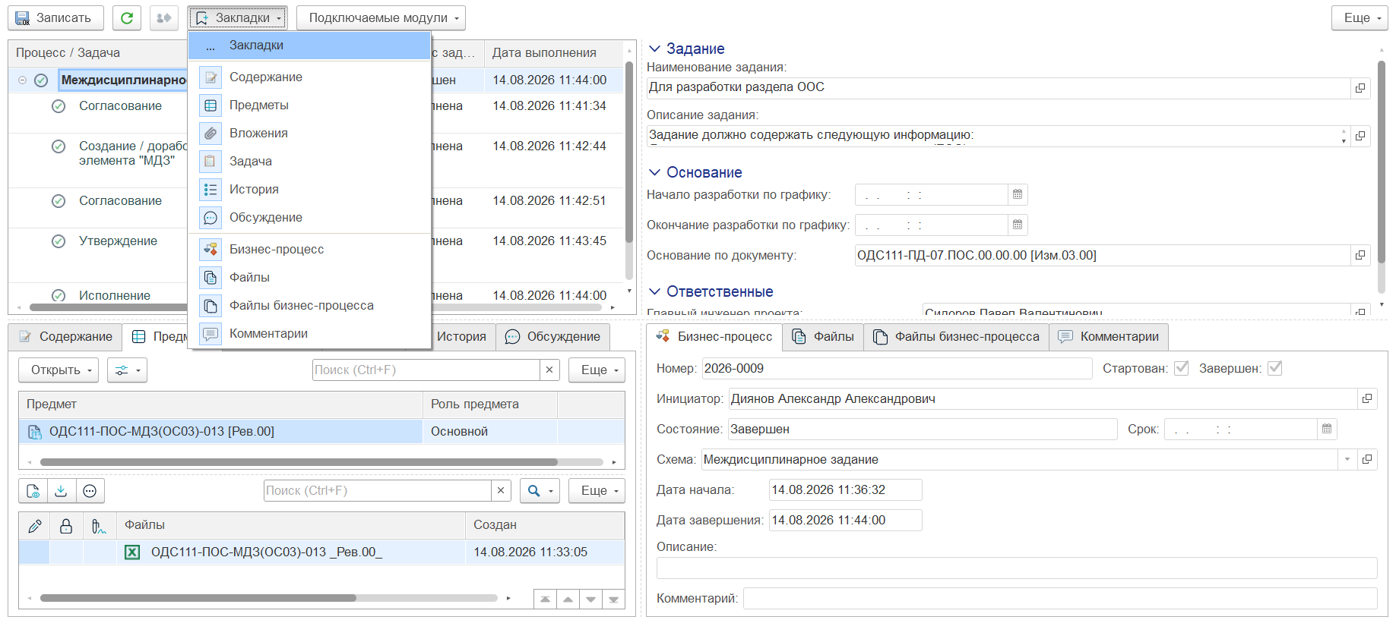The width and height of the screenshot is (1396, 620).
Task: Open 'Наименование задания' field in separate window
Action: point(1360,88)
